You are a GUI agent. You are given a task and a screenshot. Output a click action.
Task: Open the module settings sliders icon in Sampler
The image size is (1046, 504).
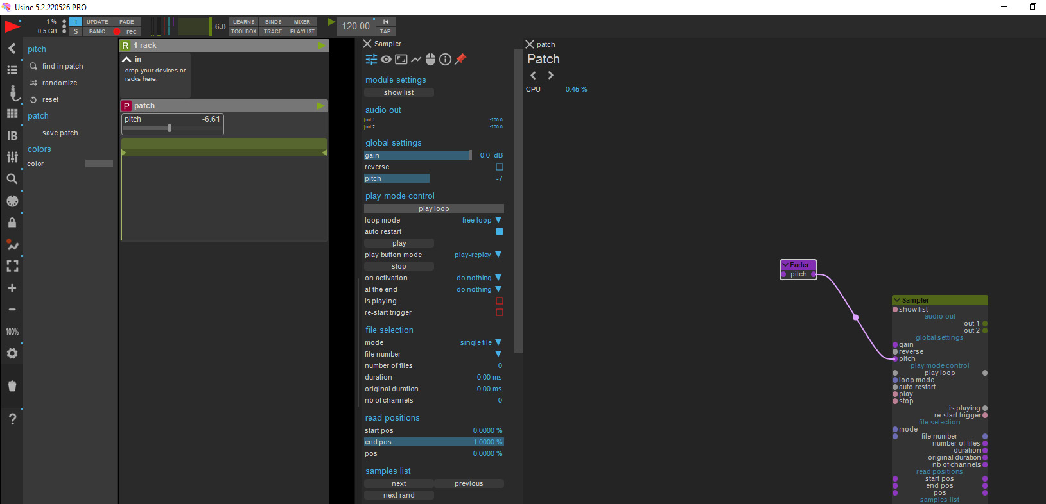tap(371, 60)
